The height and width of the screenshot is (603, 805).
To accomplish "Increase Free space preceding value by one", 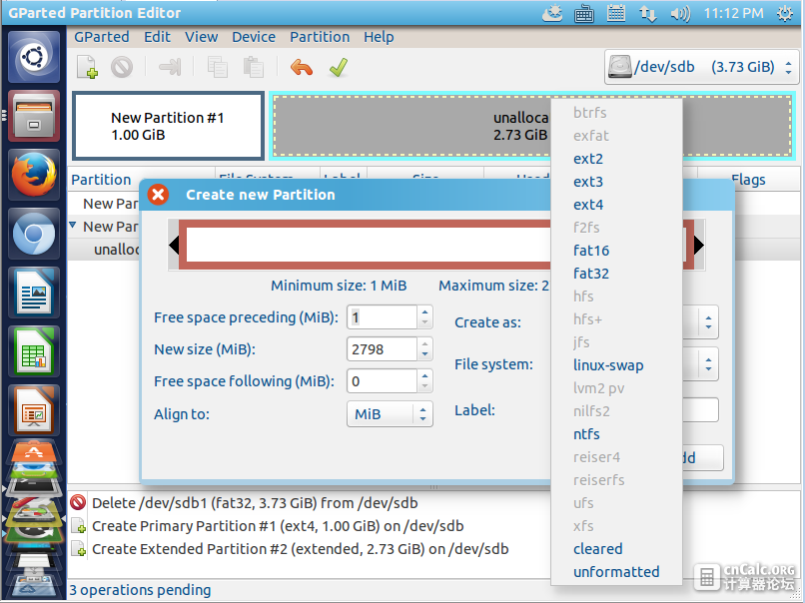I will [424, 311].
